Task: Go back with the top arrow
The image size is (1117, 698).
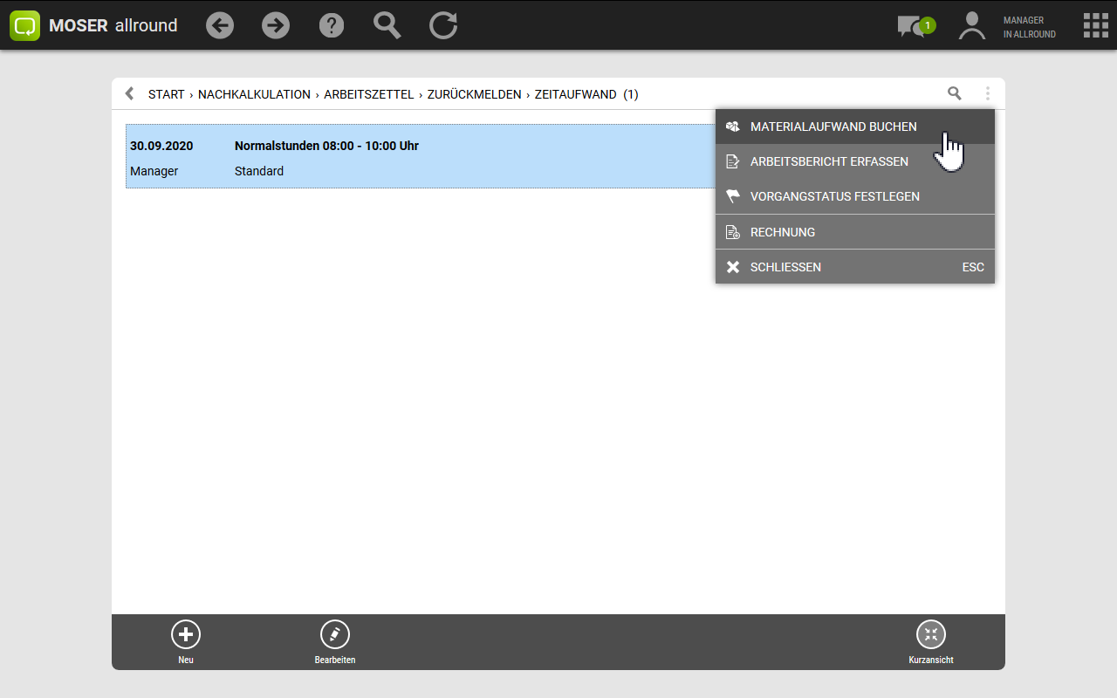Action: click(x=220, y=25)
